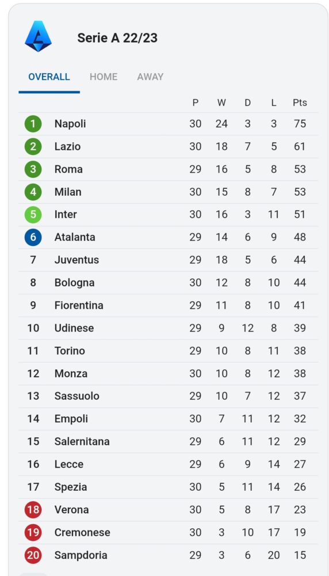Image resolution: width=329 pixels, height=576 pixels.
Task: Click the W column header
Action: (221, 103)
